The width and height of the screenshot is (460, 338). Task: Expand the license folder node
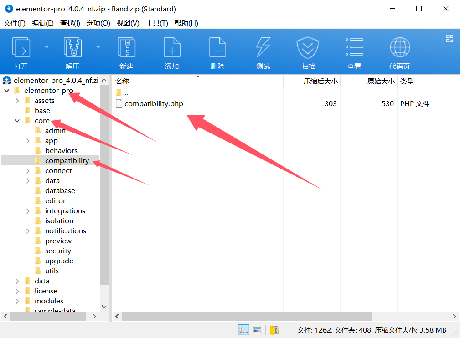(x=17, y=291)
